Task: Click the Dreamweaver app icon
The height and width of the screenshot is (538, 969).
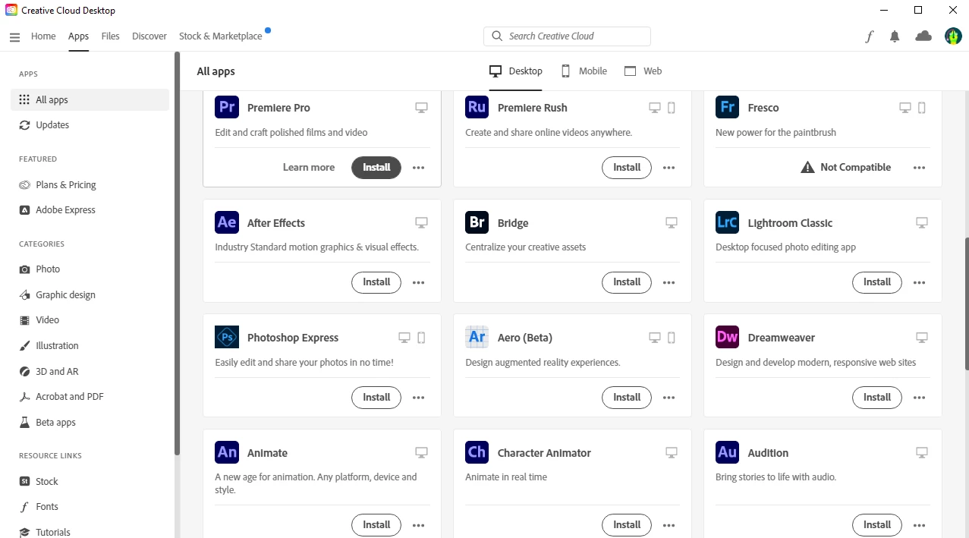Action: 728,337
